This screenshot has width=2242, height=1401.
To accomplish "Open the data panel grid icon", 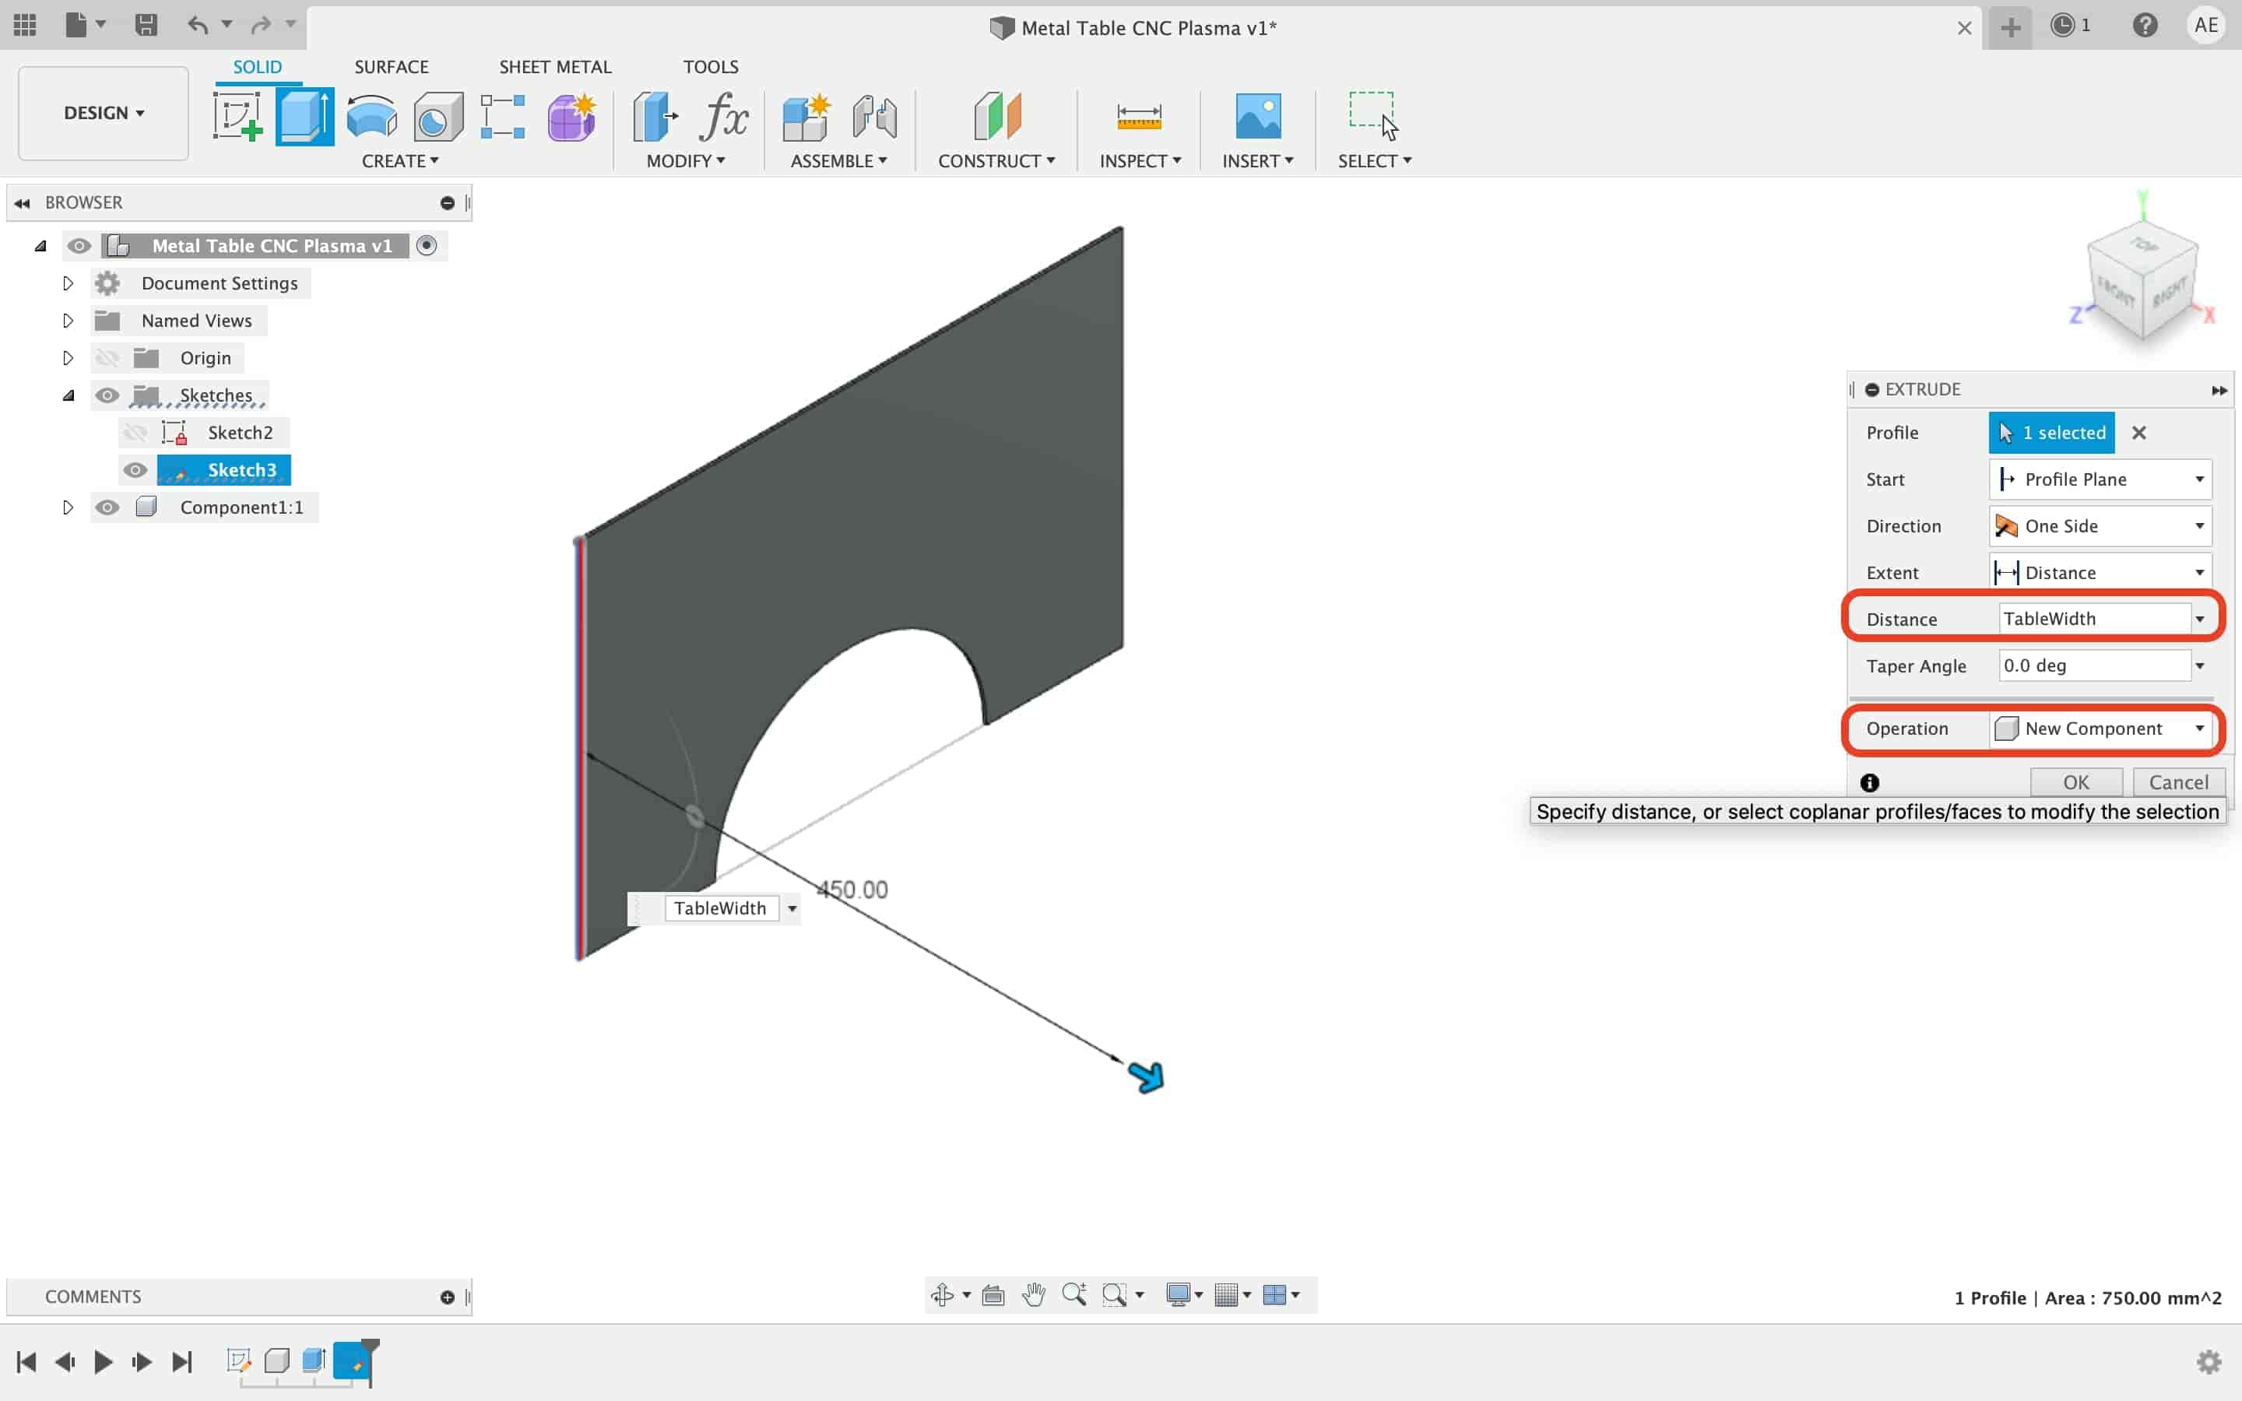I will pos(25,25).
